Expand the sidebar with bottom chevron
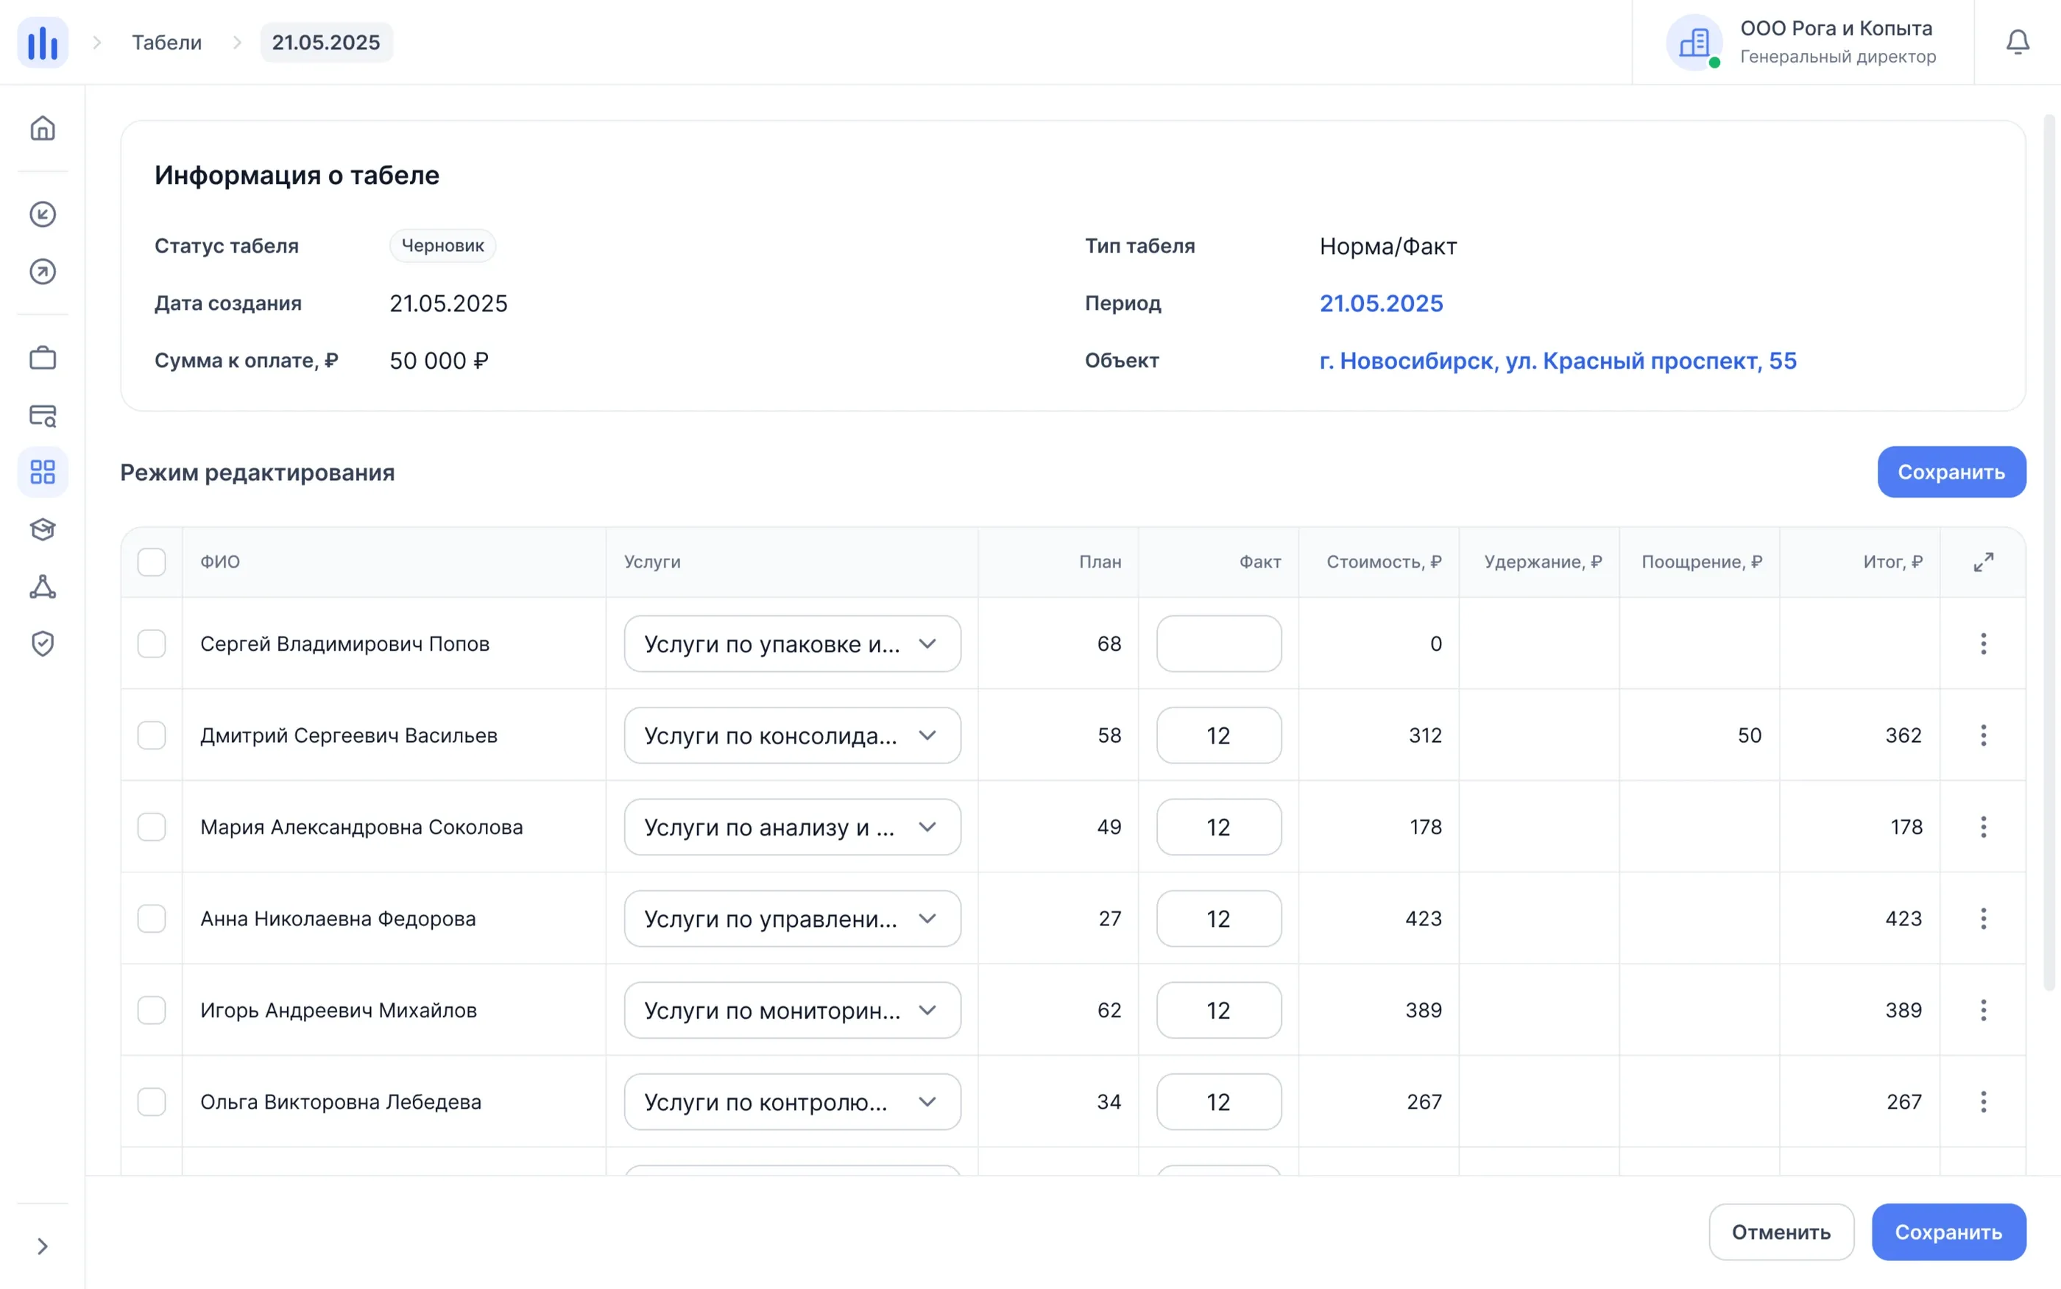2061x1289 pixels. pyautogui.click(x=43, y=1246)
